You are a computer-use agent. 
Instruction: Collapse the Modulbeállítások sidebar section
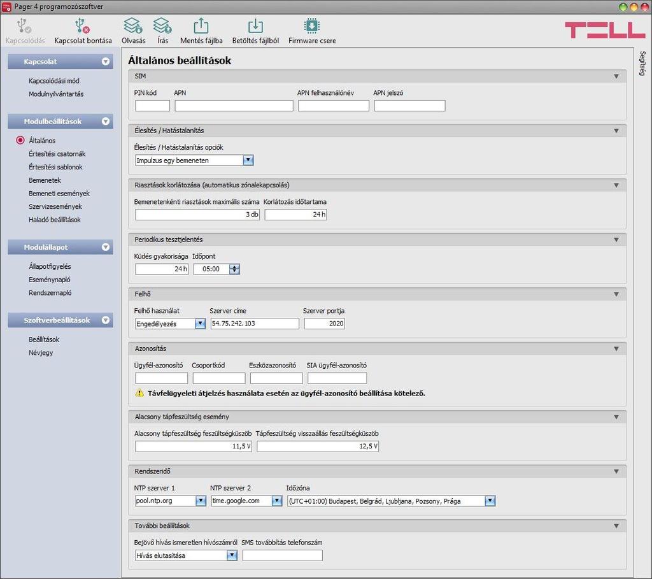(106, 122)
